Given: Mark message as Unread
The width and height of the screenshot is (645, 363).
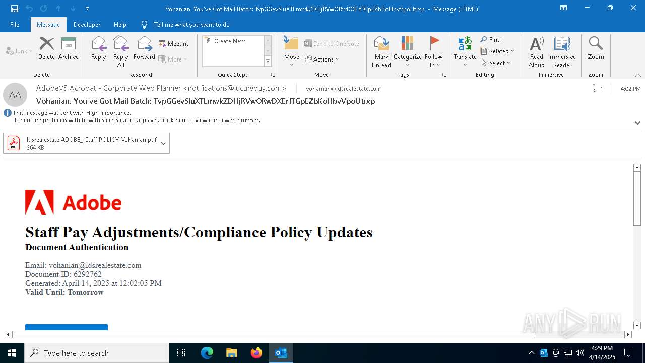Looking at the screenshot, I should (x=381, y=51).
